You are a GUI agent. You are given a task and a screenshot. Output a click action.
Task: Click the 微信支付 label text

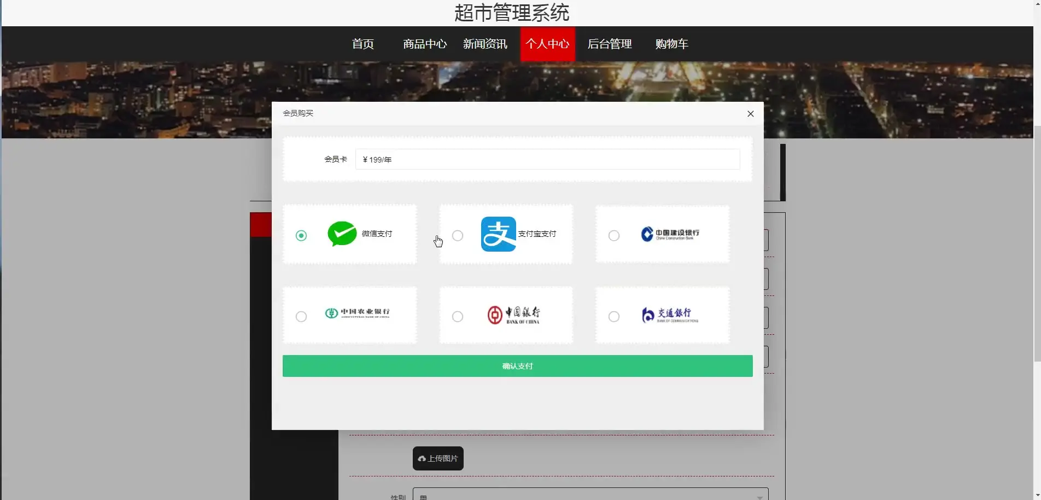(377, 234)
